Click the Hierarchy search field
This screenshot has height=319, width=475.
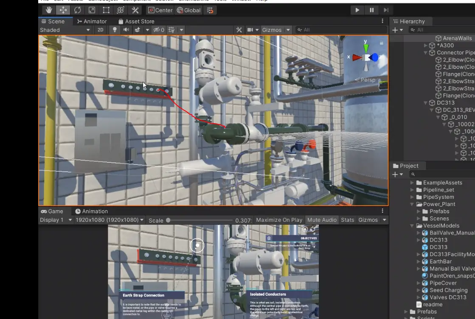tap(441, 30)
